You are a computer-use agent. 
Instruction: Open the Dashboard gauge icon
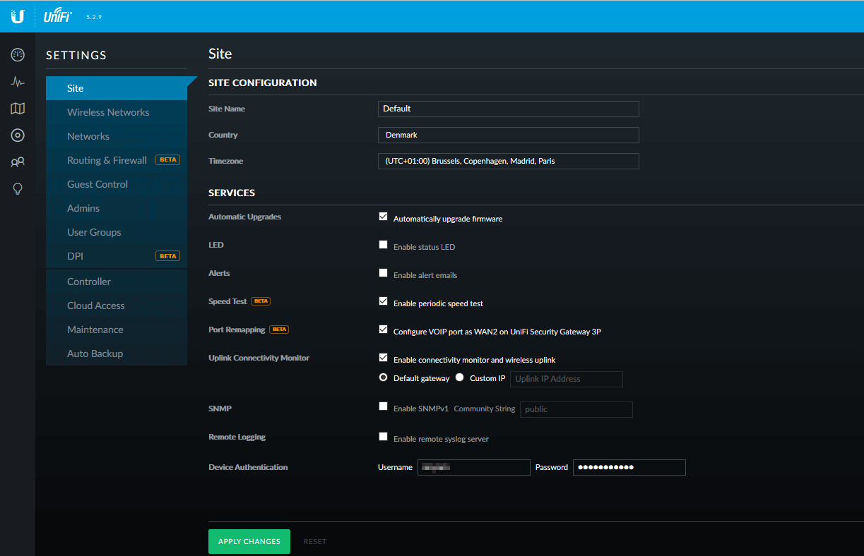(x=18, y=55)
